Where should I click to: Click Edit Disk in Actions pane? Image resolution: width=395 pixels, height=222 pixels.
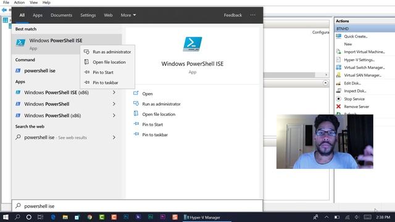pyautogui.click(x=352, y=83)
